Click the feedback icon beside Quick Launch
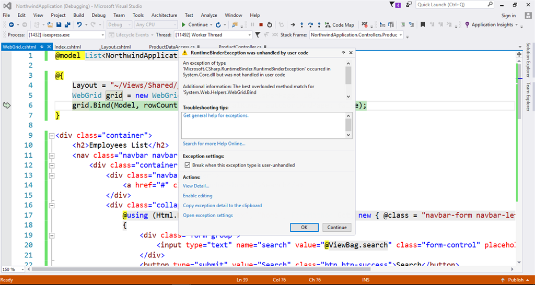Image resolution: width=535 pixels, height=285 pixels. tap(409, 4)
